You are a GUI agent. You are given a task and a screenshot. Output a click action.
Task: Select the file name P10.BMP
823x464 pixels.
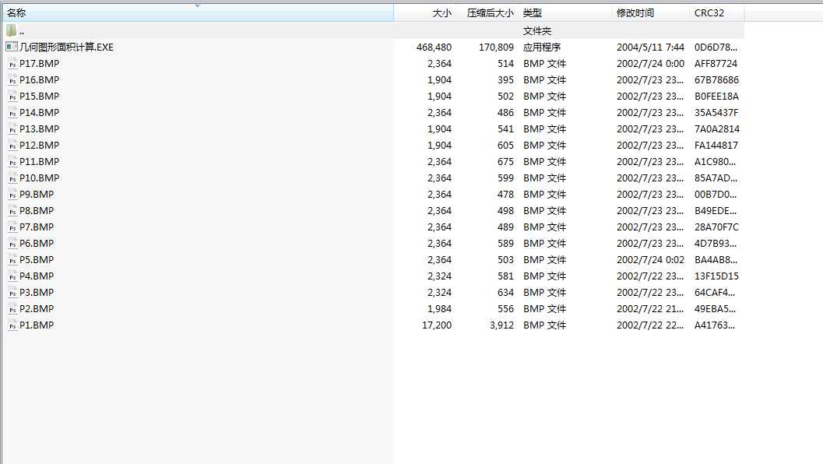[40, 178]
